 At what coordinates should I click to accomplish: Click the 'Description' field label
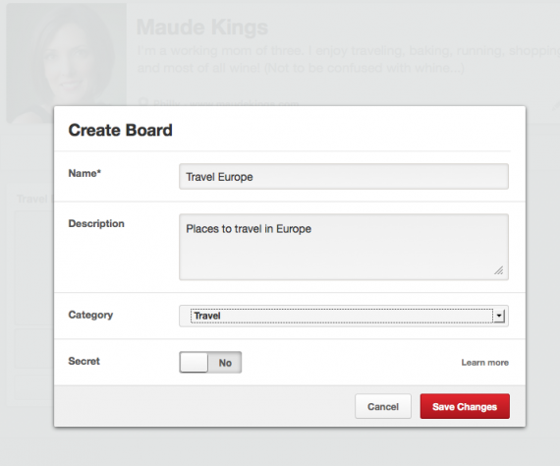click(96, 224)
